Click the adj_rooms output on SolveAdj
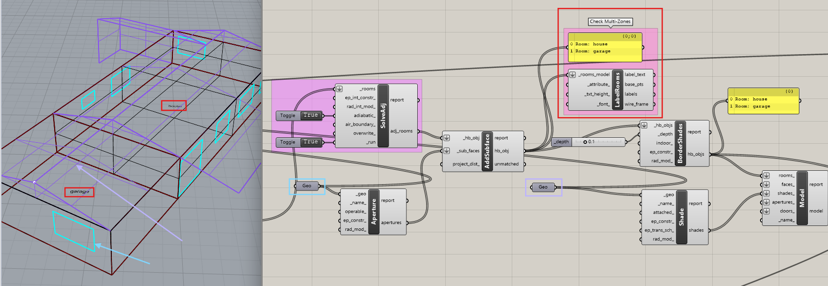The image size is (828, 286). 401,131
